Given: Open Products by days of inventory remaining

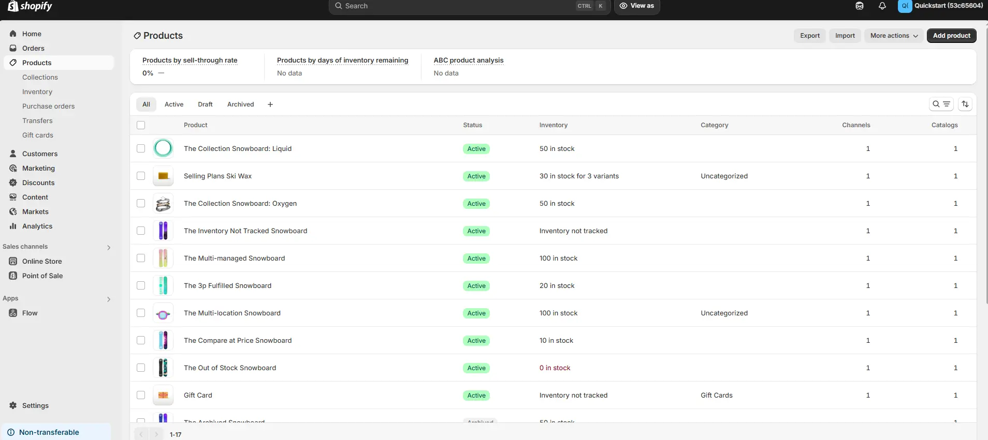Looking at the screenshot, I should point(343,60).
